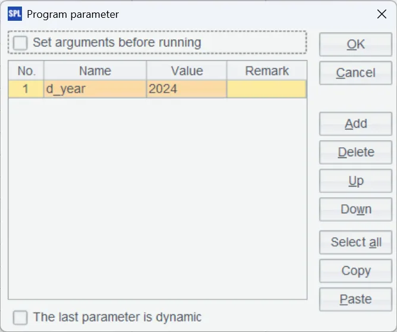Click the SPL application icon in title bar
The image size is (397, 332).
(x=15, y=14)
